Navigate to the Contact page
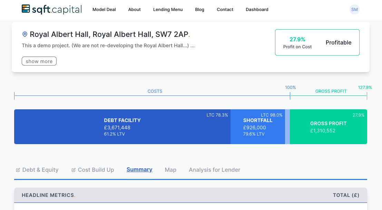Image resolution: width=382 pixels, height=210 pixels. click(225, 10)
